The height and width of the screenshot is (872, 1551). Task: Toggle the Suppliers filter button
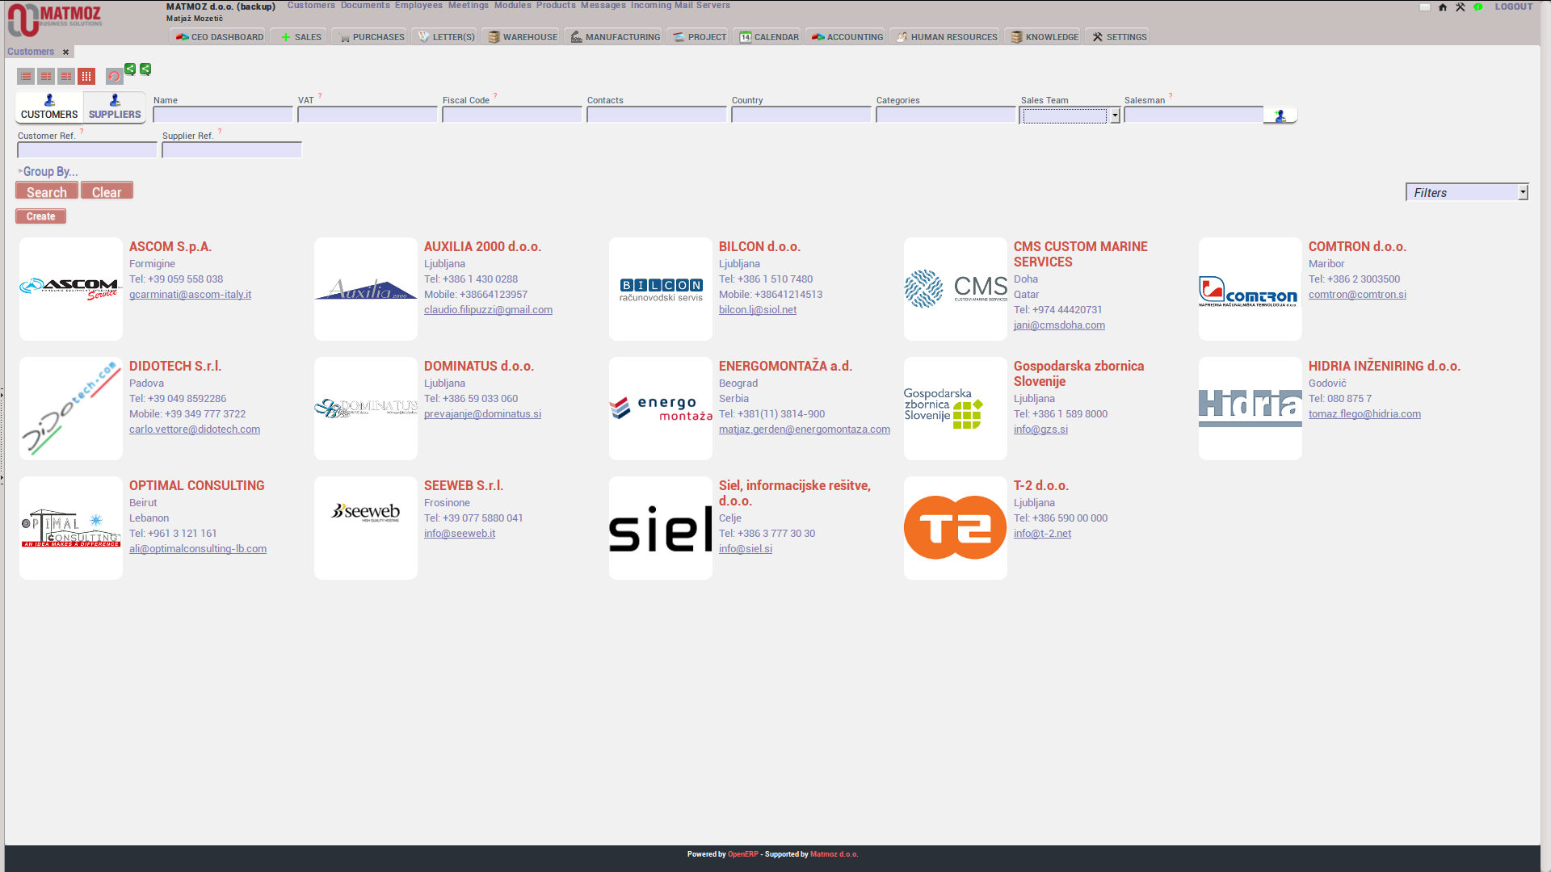point(115,107)
